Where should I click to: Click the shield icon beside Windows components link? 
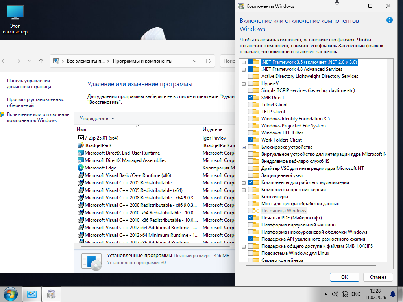click(x=2, y=114)
